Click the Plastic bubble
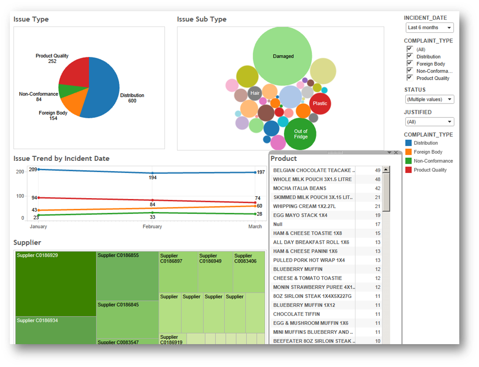The width and height of the screenshot is (479, 367). (319, 104)
